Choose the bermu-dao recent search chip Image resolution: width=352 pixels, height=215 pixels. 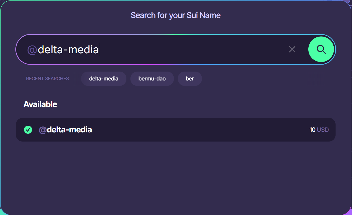pyautogui.click(x=152, y=79)
